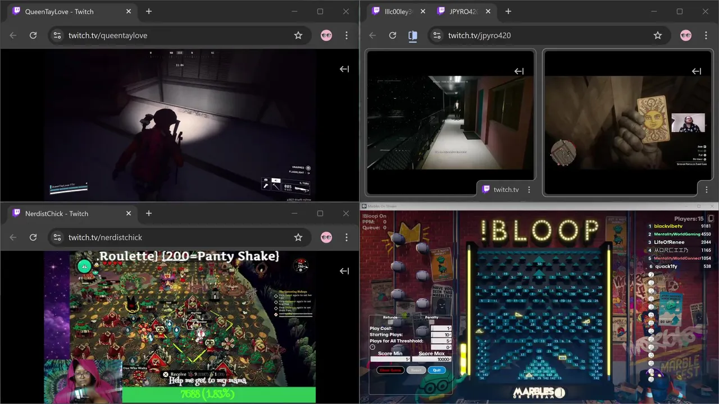Reload the JPYRO420 Twitch page

[393, 35]
